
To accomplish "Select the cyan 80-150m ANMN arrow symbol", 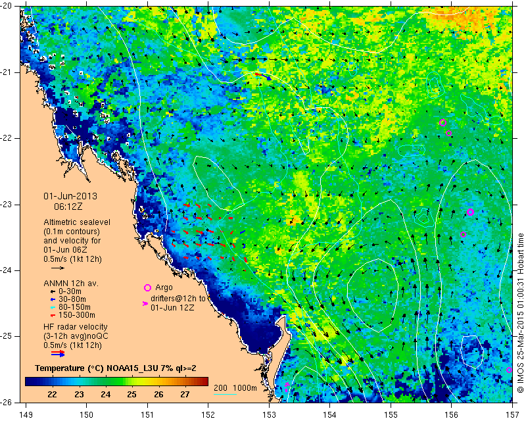I will pos(53,307).
